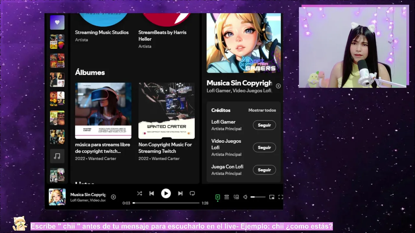415x233 pixels.
Task: Follow Video Juegos Lofi artist
Action: (x=264, y=148)
